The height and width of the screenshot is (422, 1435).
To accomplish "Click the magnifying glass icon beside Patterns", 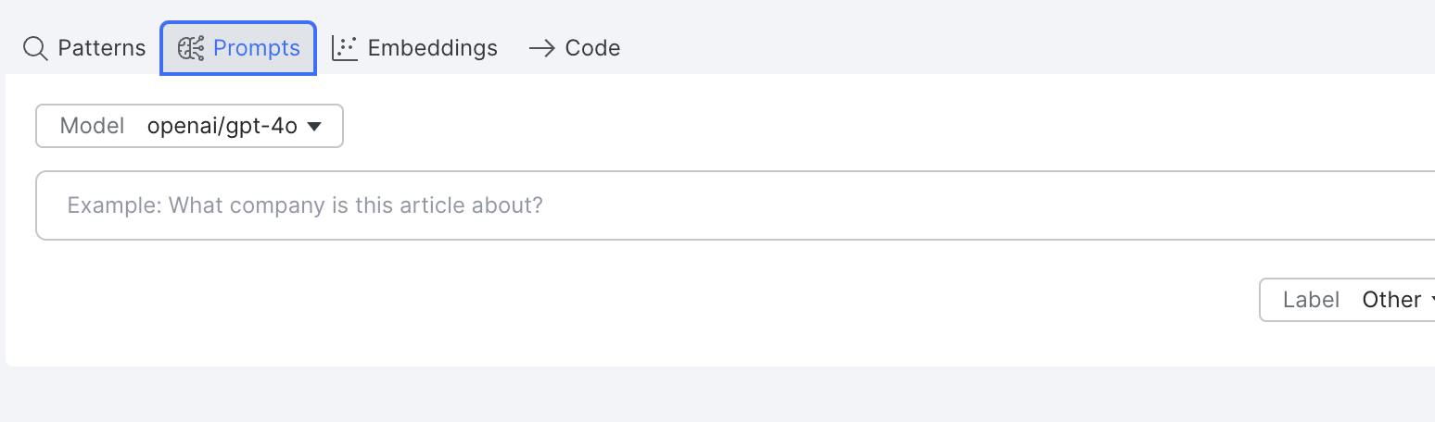I will tap(35, 48).
